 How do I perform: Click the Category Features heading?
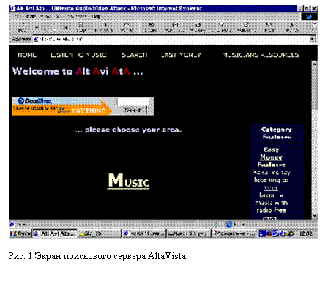pos(277,133)
